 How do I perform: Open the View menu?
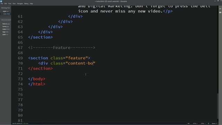click(x=14, y=3)
